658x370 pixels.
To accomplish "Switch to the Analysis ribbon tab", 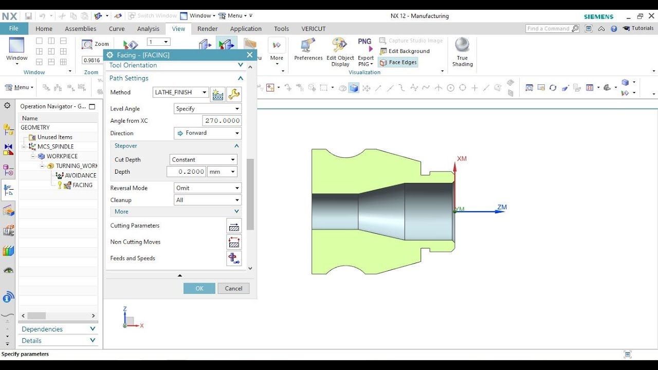I will pos(149,29).
